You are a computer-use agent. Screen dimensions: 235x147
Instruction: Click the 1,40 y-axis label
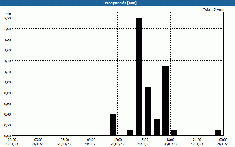click(8, 61)
